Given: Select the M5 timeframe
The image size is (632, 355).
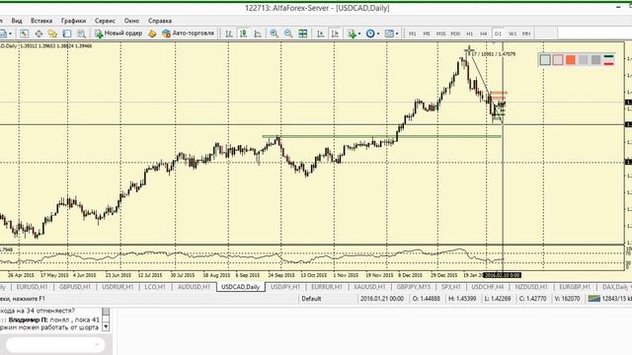Looking at the screenshot, I should click(x=427, y=34).
